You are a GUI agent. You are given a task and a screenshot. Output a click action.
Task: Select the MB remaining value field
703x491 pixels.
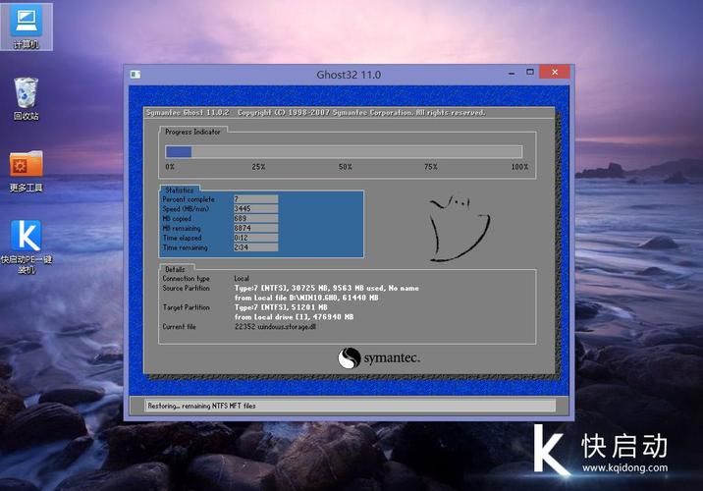[255, 229]
